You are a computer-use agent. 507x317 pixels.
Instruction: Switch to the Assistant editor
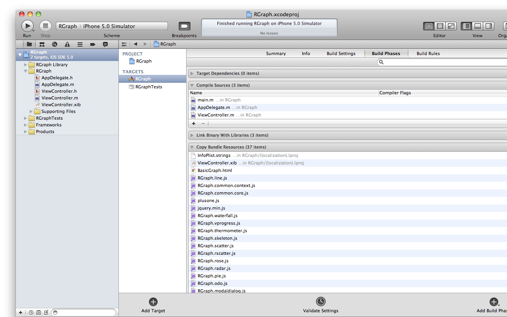(x=440, y=26)
